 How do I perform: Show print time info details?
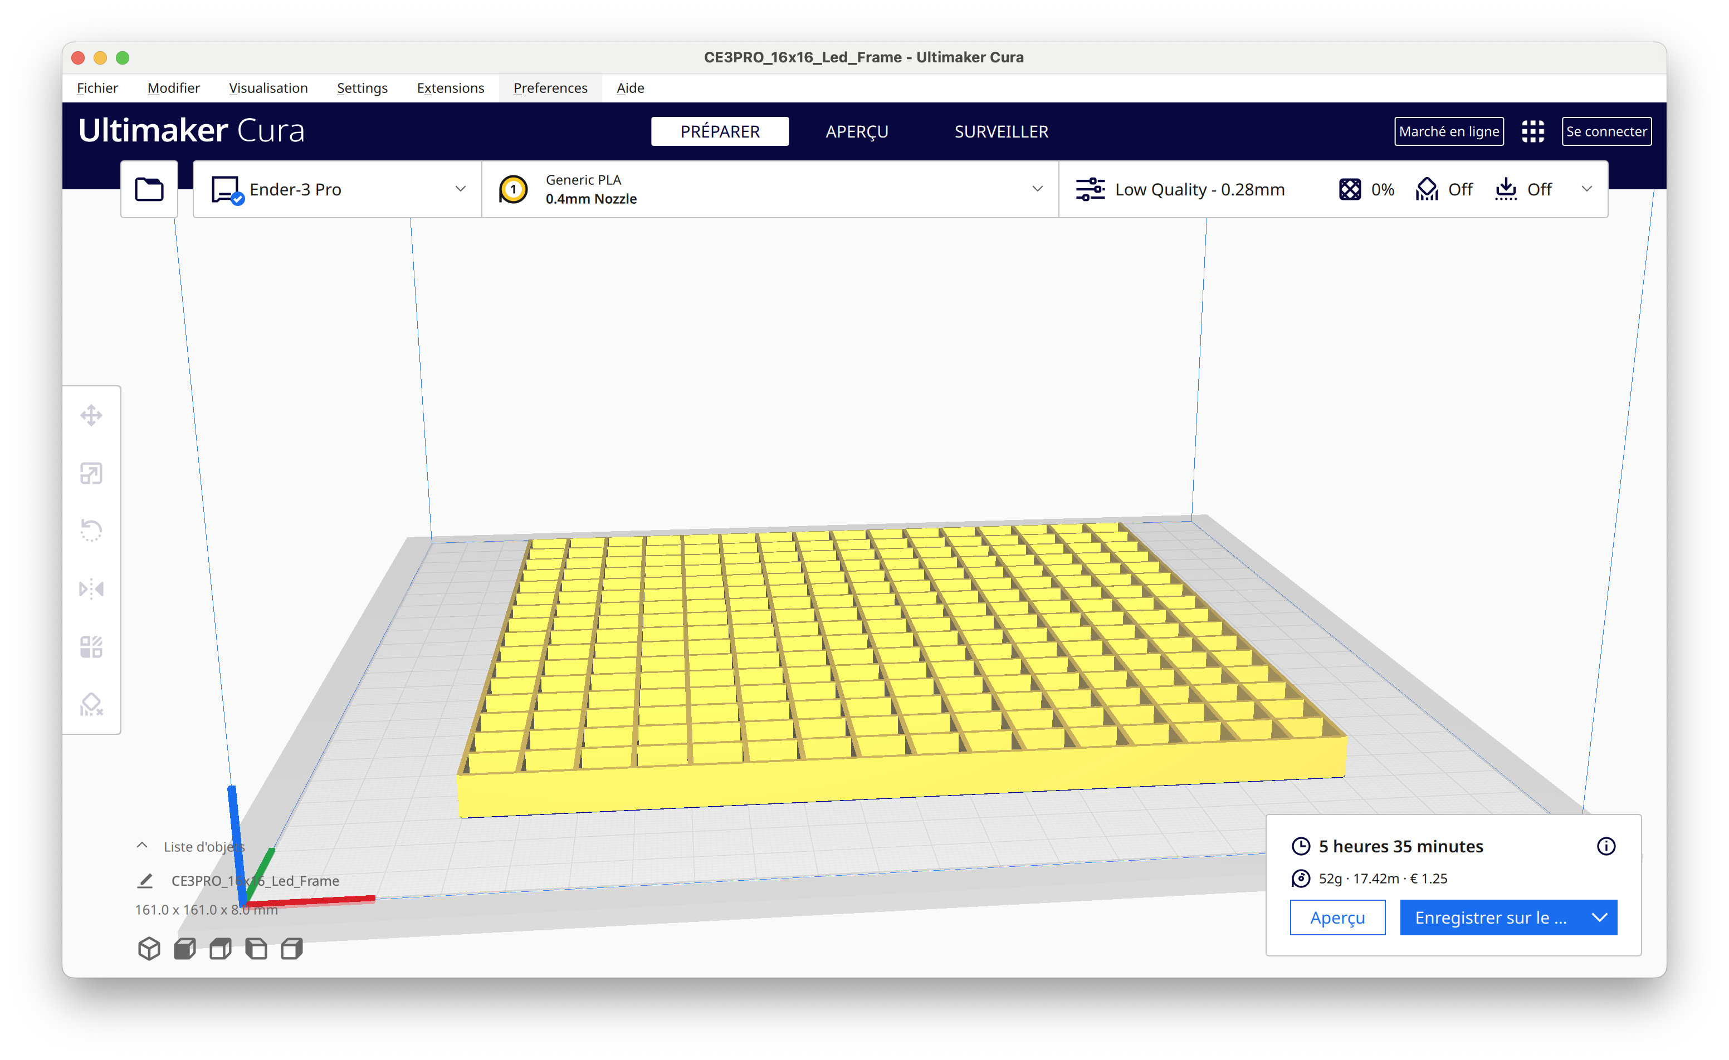[x=1605, y=846]
